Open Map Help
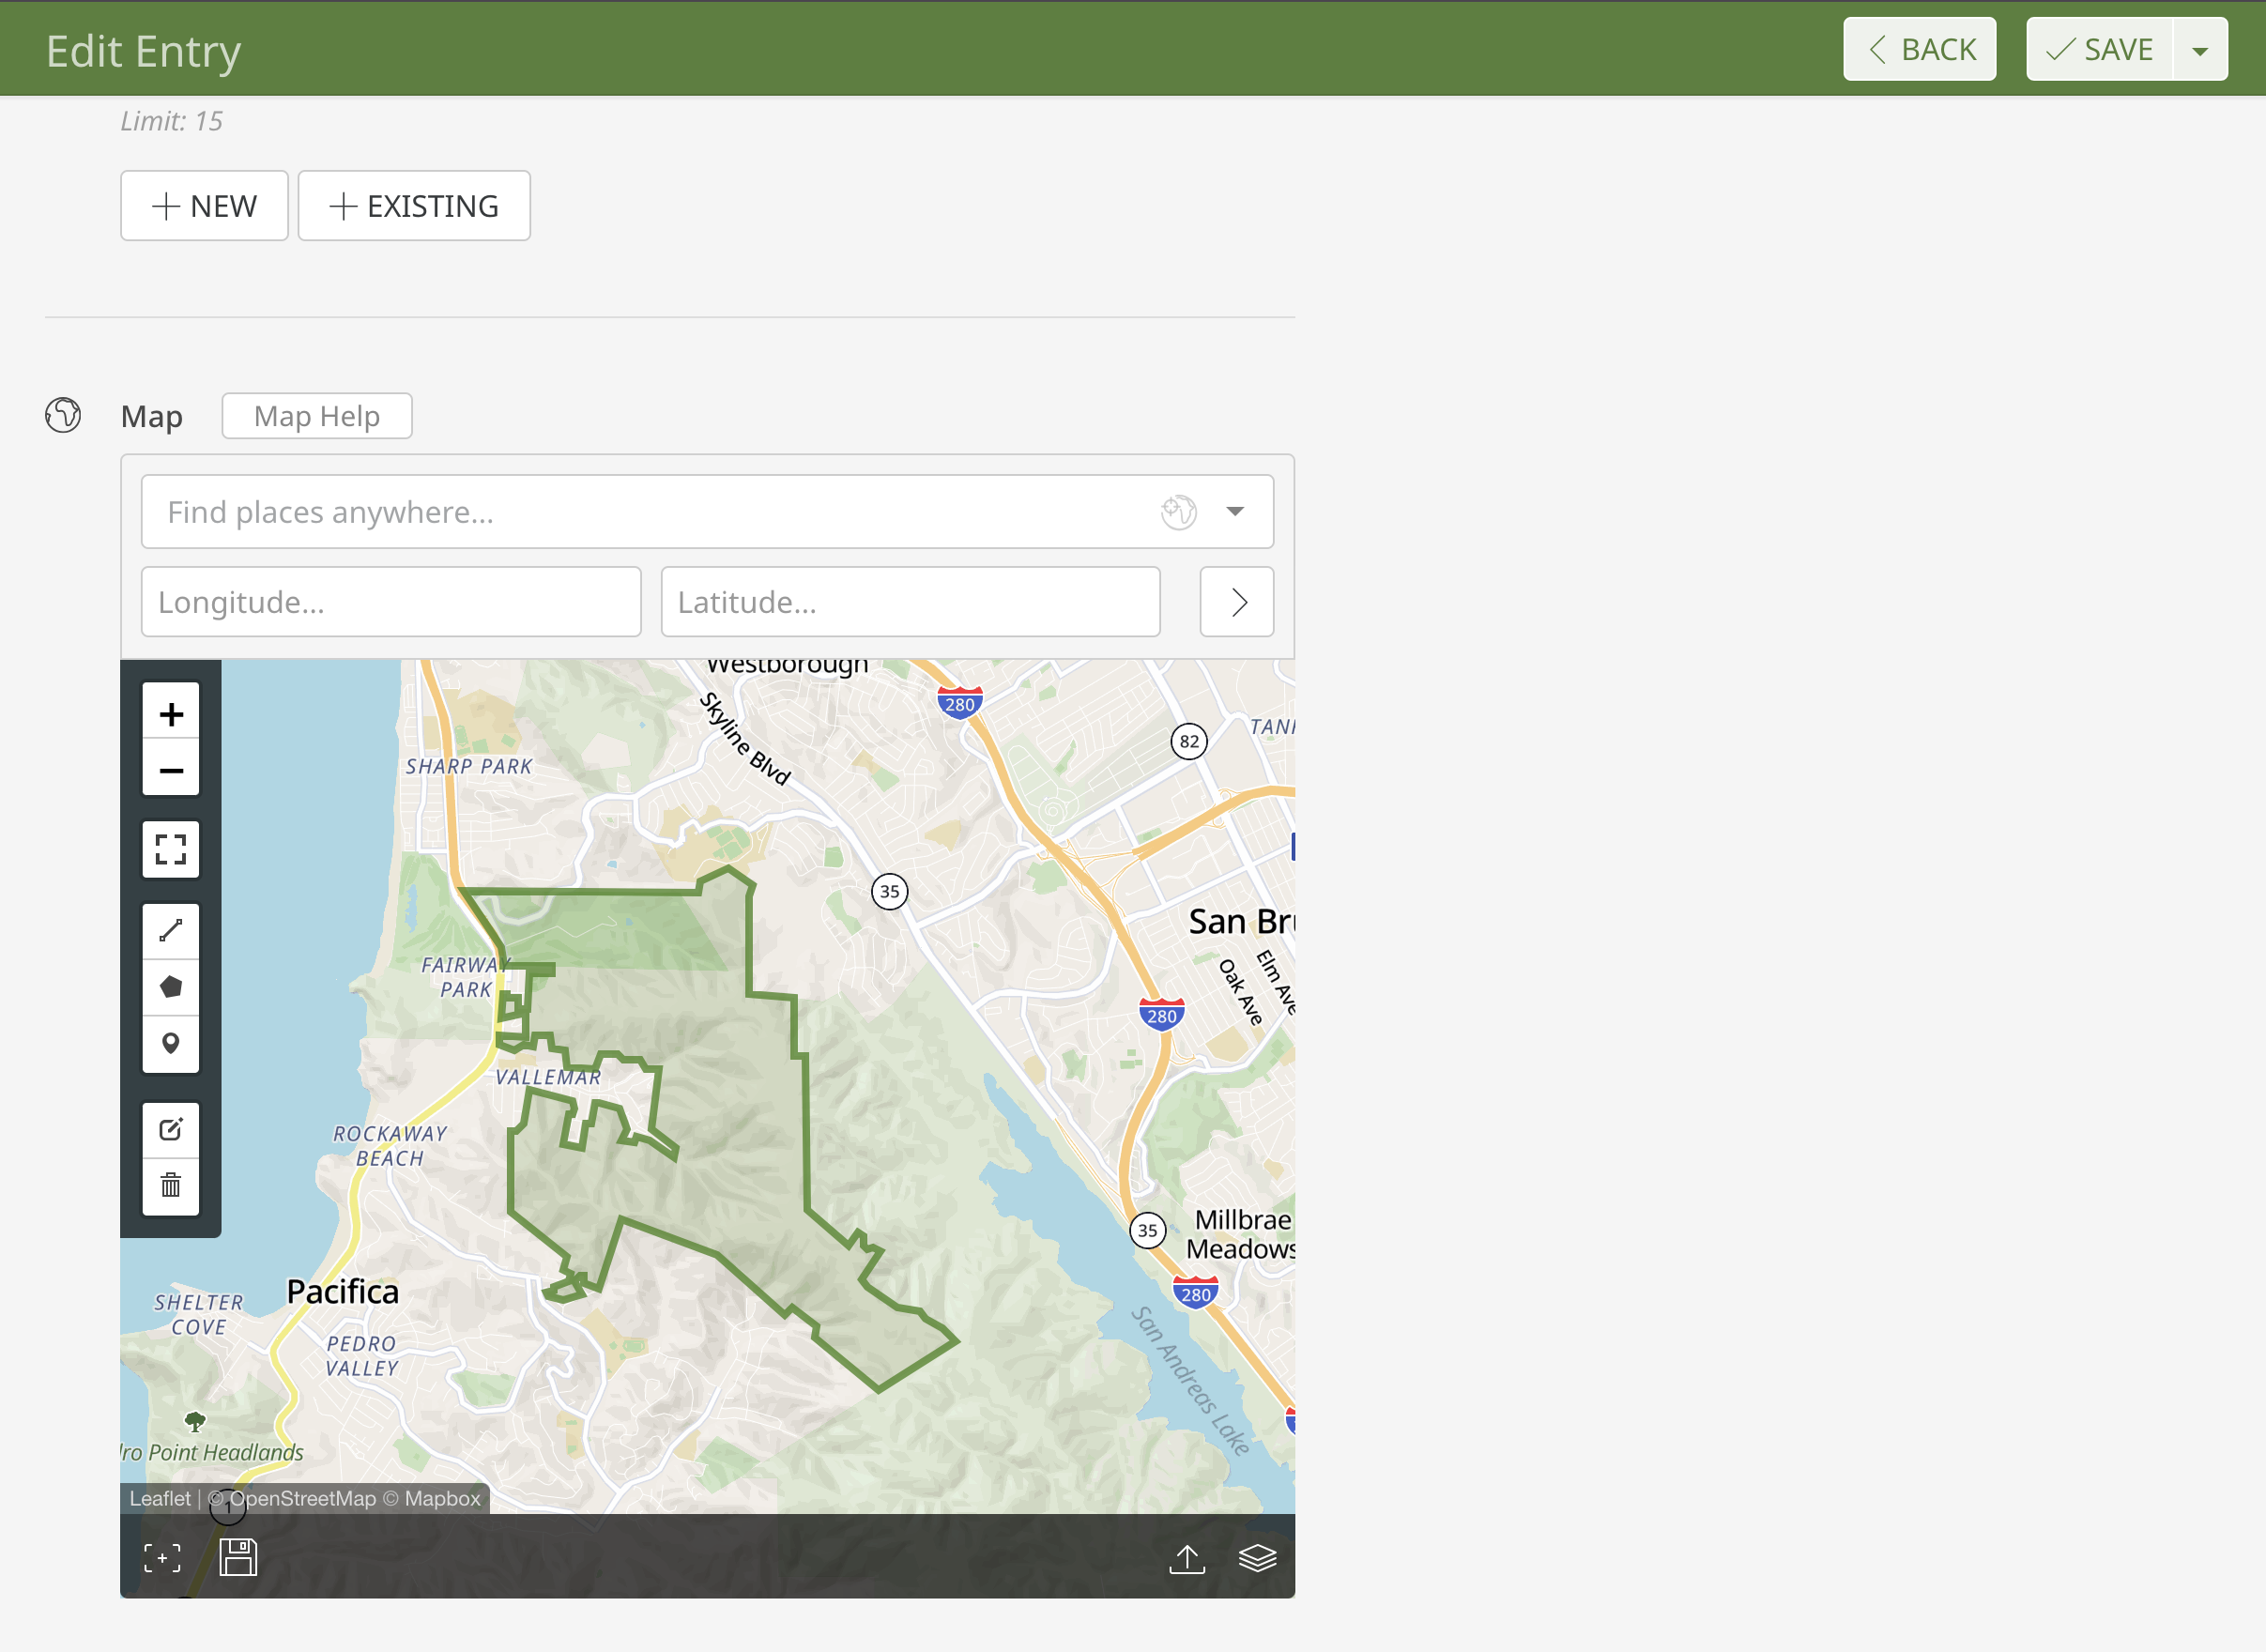This screenshot has height=1652, width=2266. click(x=317, y=416)
